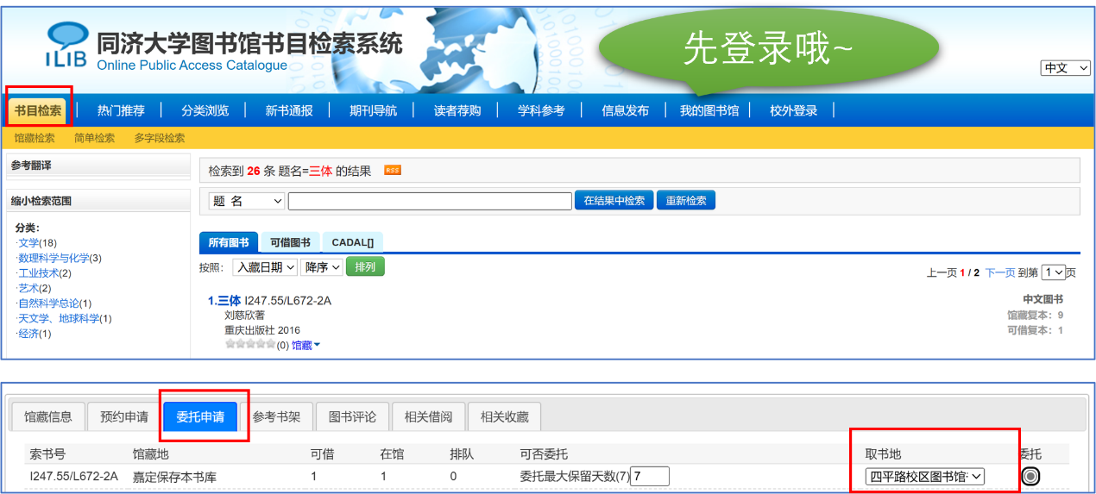This screenshot has height=494, width=1096.
Task: Select the 委托 radio button
Action: click(1030, 476)
